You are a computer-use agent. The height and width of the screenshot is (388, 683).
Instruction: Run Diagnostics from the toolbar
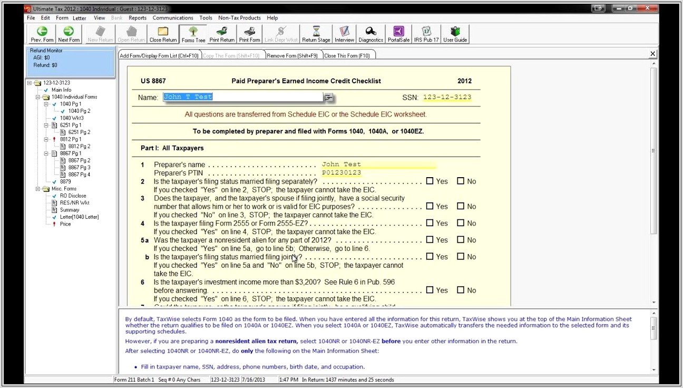click(371, 34)
